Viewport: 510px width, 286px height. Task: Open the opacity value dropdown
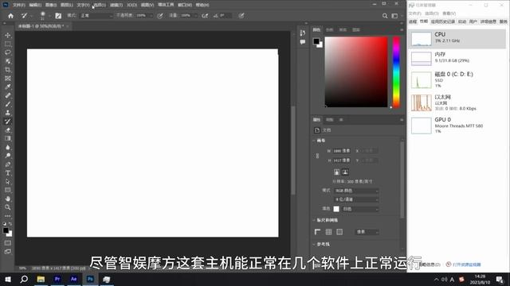pyautogui.click(x=151, y=16)
